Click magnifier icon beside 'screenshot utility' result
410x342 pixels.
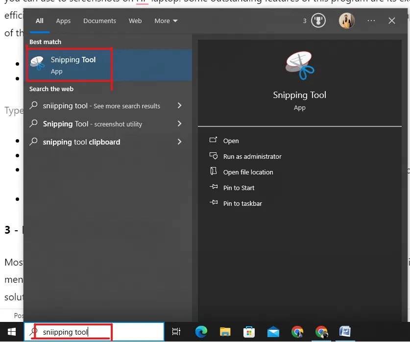[x=33, y=123]
